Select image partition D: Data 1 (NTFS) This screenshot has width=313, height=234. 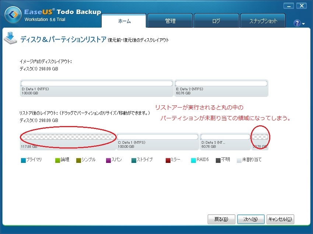96,88
